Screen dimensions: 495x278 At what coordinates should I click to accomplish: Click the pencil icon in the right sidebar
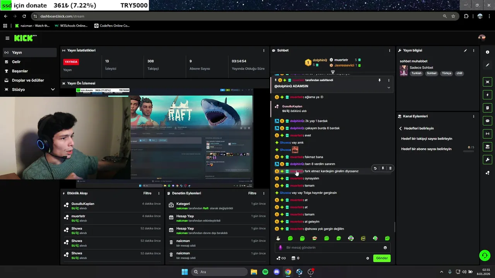(x=487, y=65)
